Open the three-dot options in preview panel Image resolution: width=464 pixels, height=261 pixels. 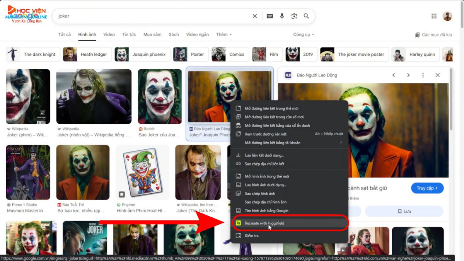pyautogui.click(x=423, y=75)
